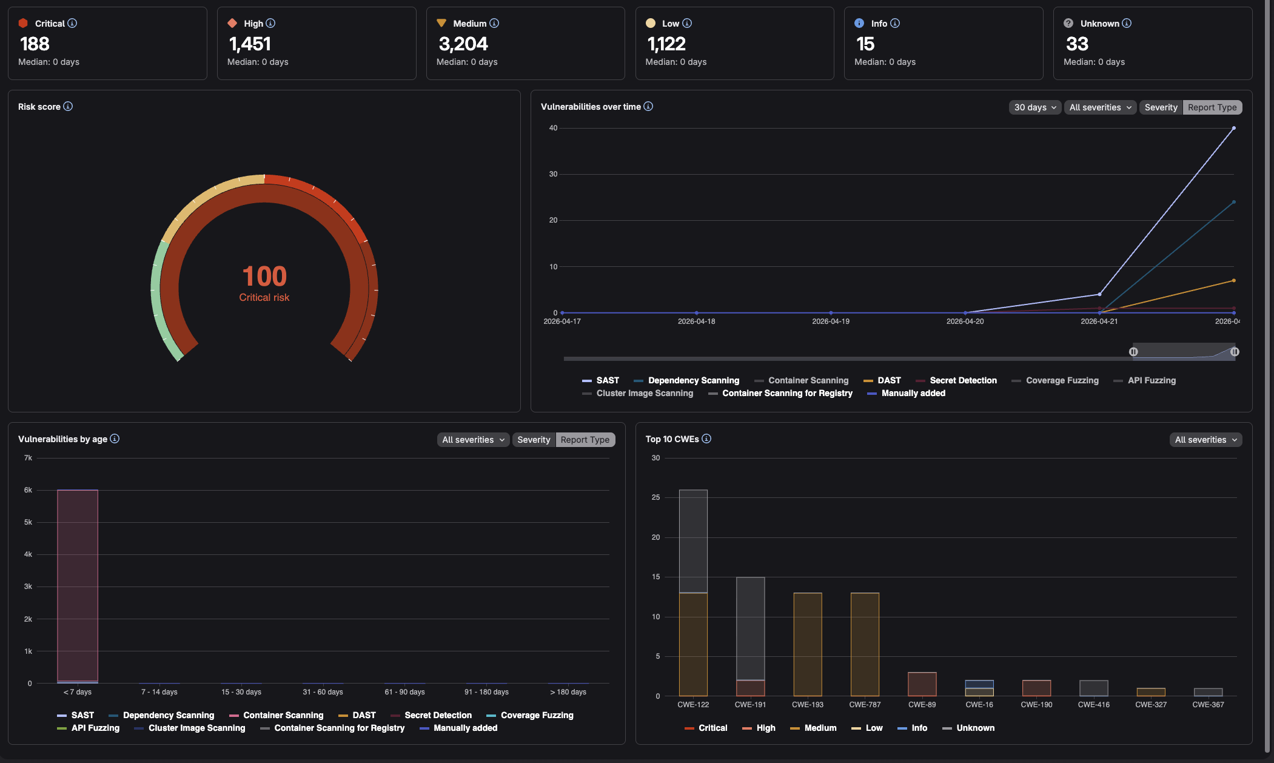The height and width of the screenshot is (763, 1274).
Task: Switch Vulnerabilities by age to Report Type view
Action: (585, 440)
